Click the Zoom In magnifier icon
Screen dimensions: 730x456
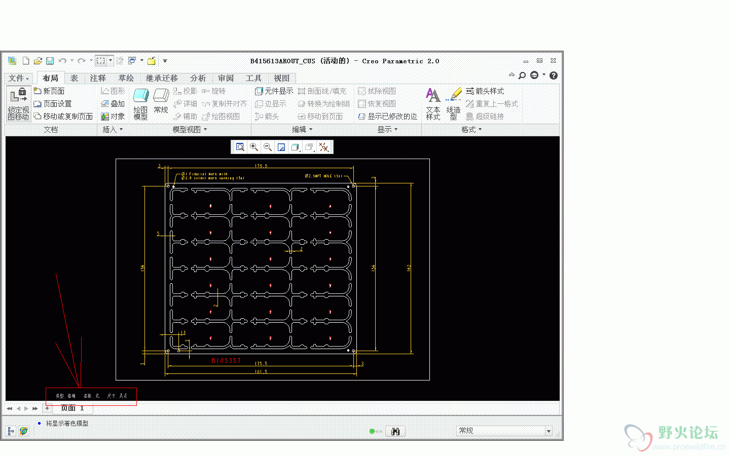point(254,147)
